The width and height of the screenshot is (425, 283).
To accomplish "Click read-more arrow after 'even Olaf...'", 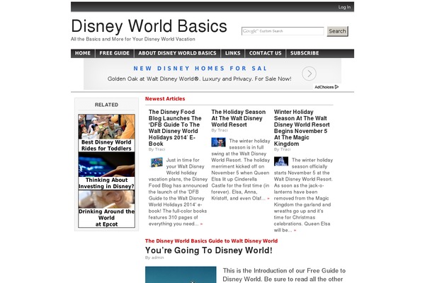I will pyautogui.click(x=268, y=199).
